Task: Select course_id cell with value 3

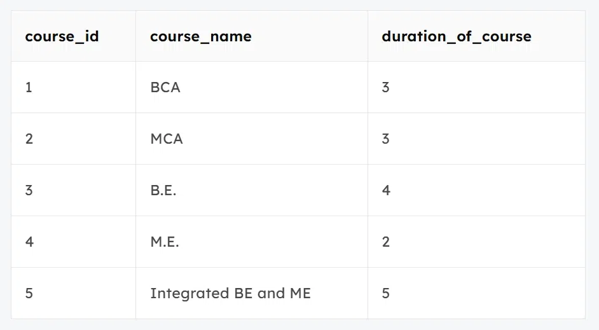Action: 29,191
